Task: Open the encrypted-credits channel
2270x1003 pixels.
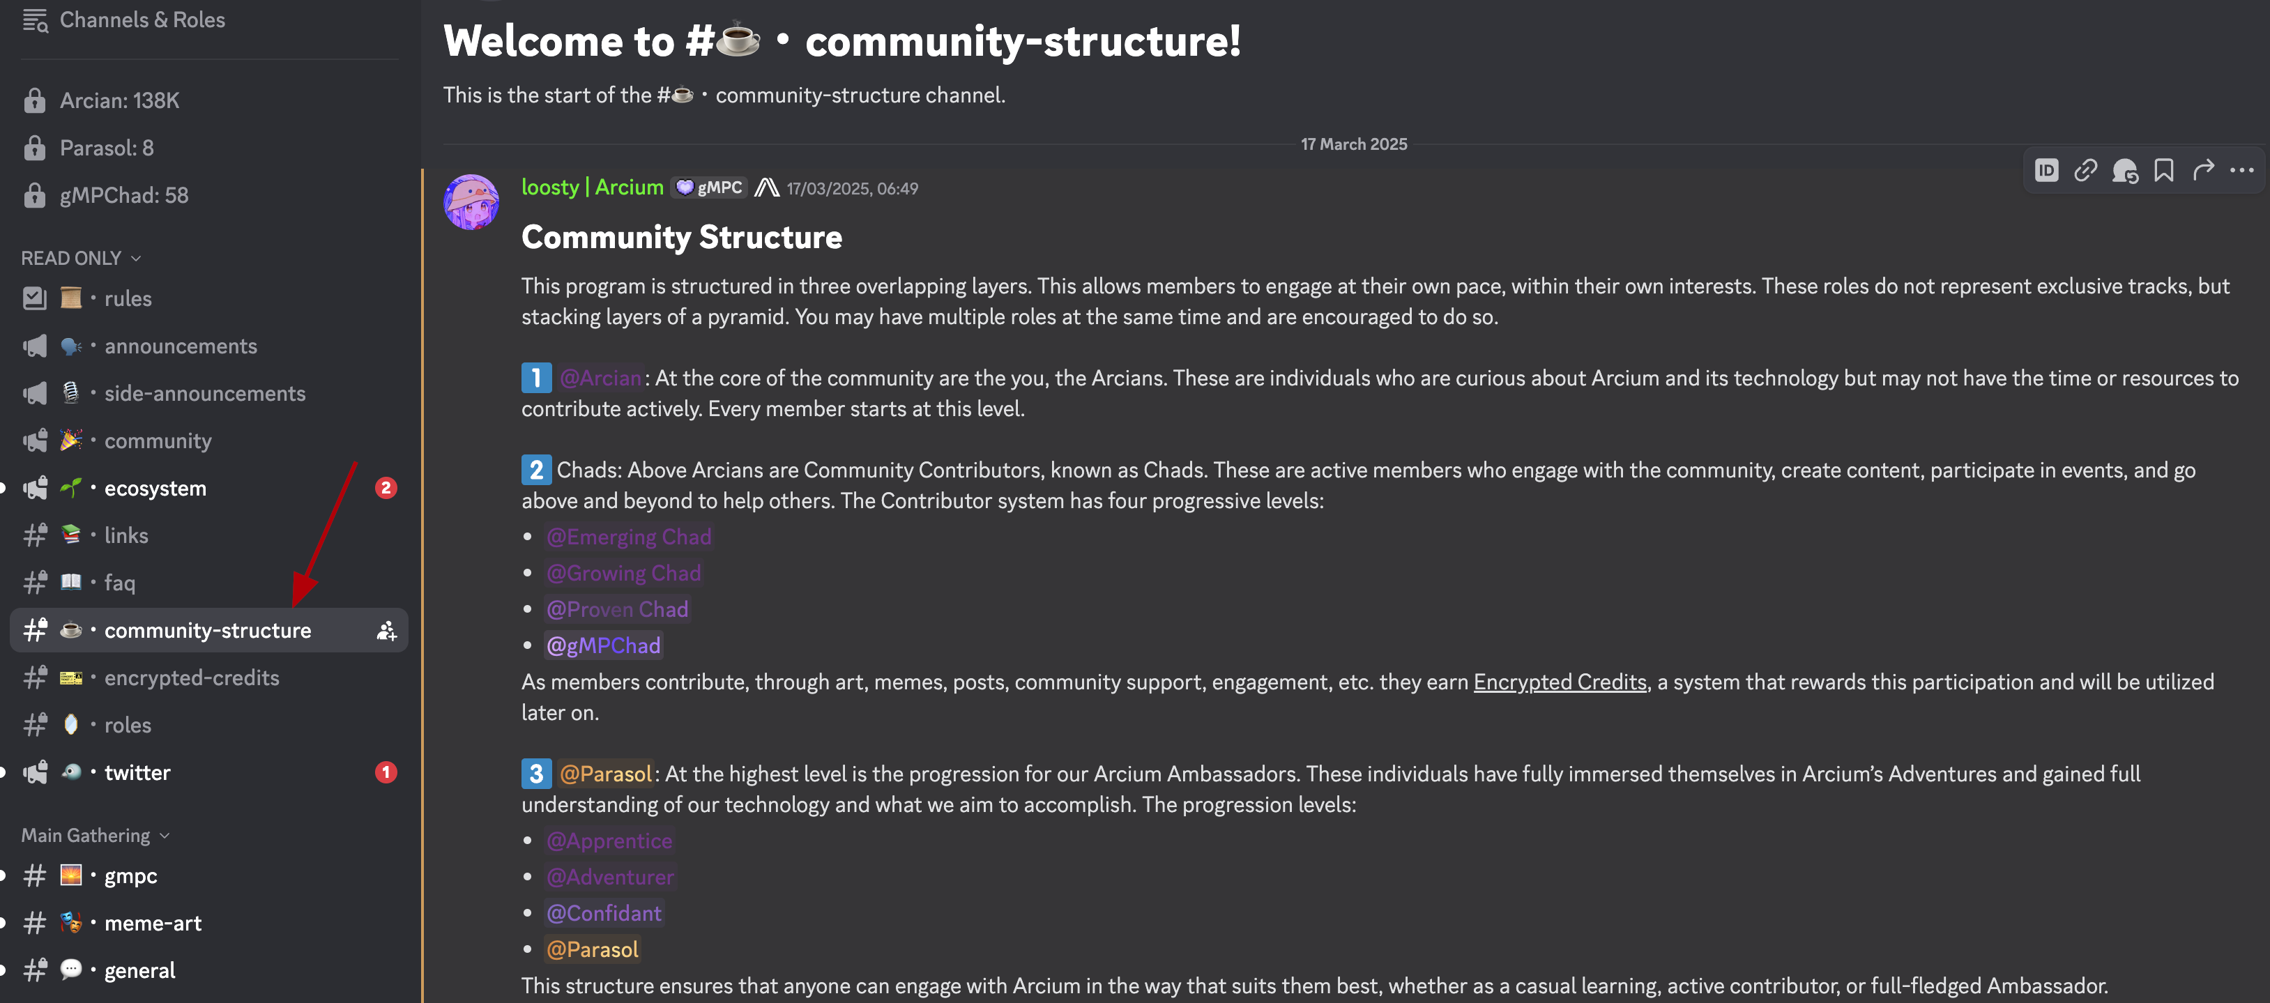Action: coord(191,677)
